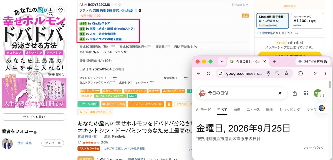
Task: Select the すべて search tab
Action: pos(222,110)
